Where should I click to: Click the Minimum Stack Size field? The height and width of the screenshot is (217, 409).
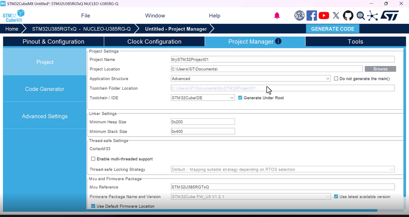(203, 131)
